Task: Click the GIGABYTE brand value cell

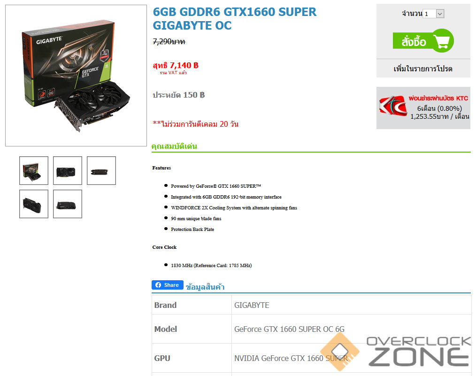Action: (x=351, y=305)
